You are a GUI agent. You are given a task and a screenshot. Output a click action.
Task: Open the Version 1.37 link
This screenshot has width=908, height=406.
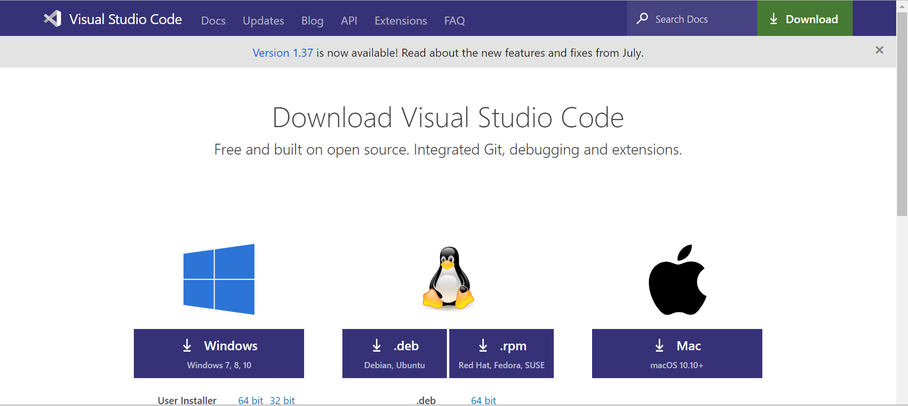click(x=283, y=53)
